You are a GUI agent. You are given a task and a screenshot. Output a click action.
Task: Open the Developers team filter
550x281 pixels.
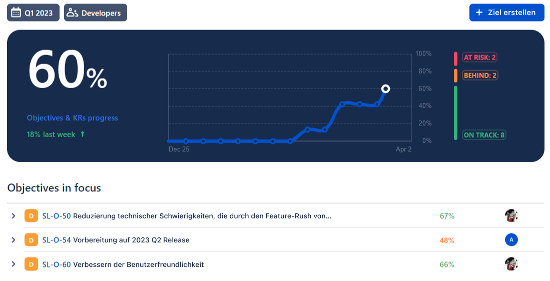tap(96, 13)
